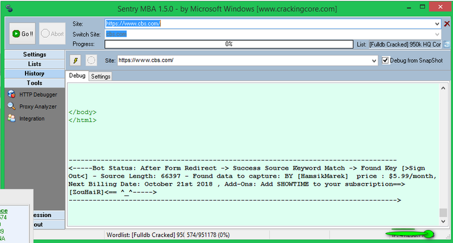The width and height of the screenshot is (453, 243).
Task: Click the Sentry MBA title bar icon
Action: click(9, 8)
